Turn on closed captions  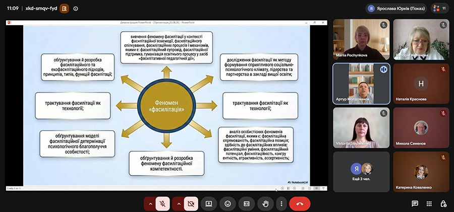[x=246, y=204]
